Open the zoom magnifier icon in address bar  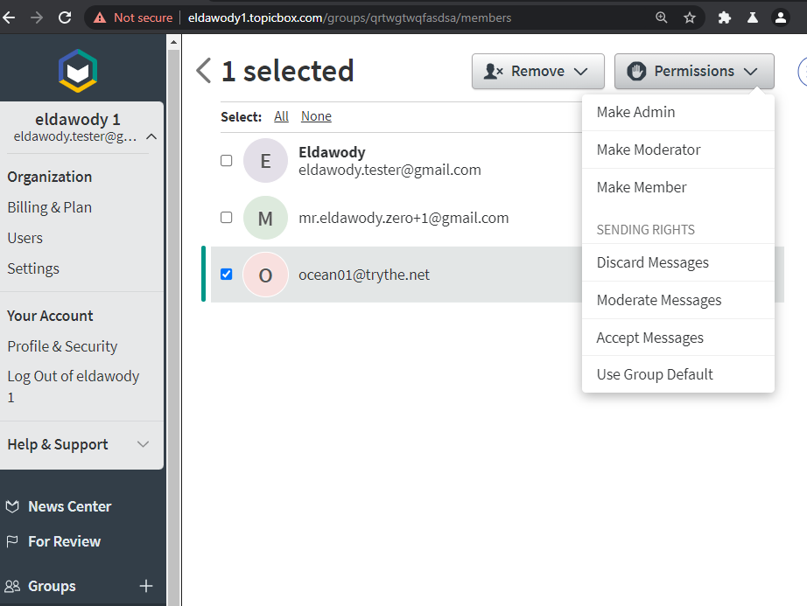(x=662, y=17)
